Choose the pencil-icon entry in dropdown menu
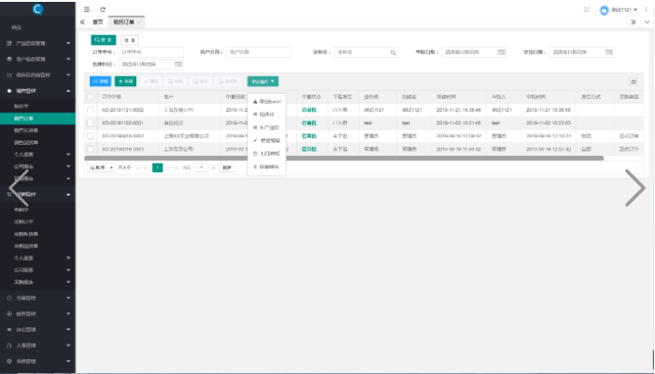This screenshot has width=655, height=374. (267, 141)
